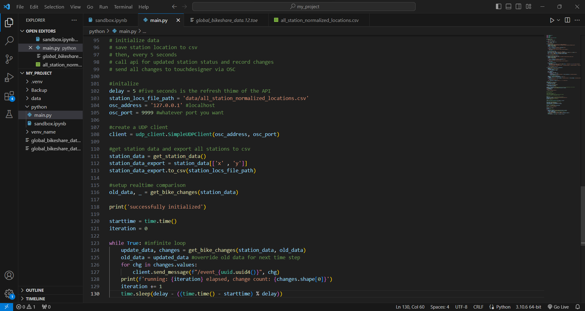Open the Edit menu
This screenshot has height=311, width=585.
coord(34,6)
